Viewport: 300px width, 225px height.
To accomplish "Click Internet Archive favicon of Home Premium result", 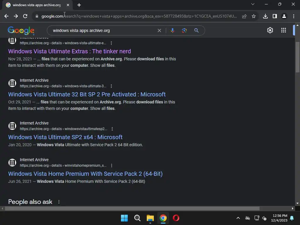I will pyautogui.click(x=12, y=163).
